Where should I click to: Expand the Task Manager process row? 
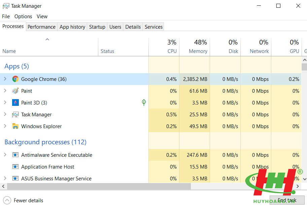coord(5,114)
